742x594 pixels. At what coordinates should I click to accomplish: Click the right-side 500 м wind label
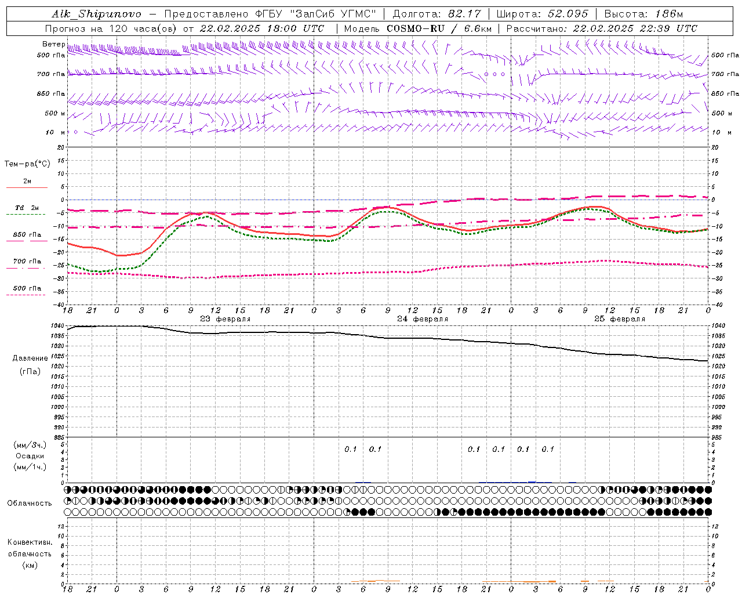(722, 113)
